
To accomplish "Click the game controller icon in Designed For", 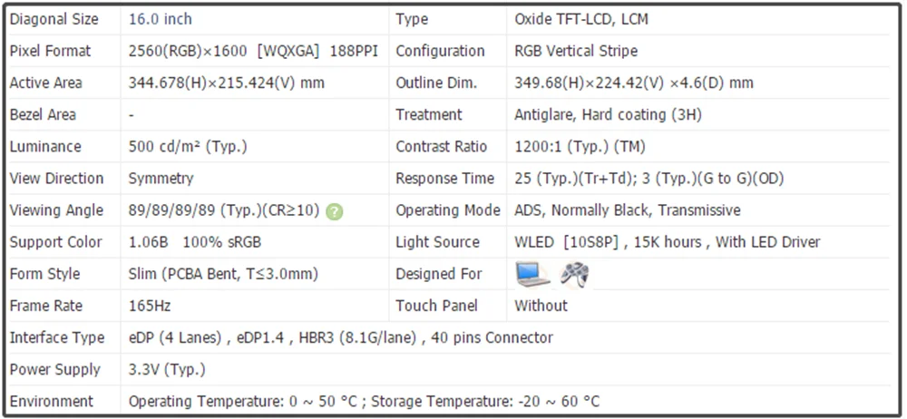I will (x=574, y=273).
